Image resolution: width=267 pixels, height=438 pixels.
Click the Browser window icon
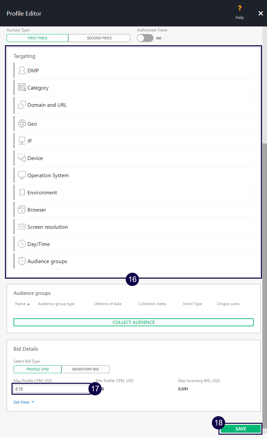click(22, 210)
